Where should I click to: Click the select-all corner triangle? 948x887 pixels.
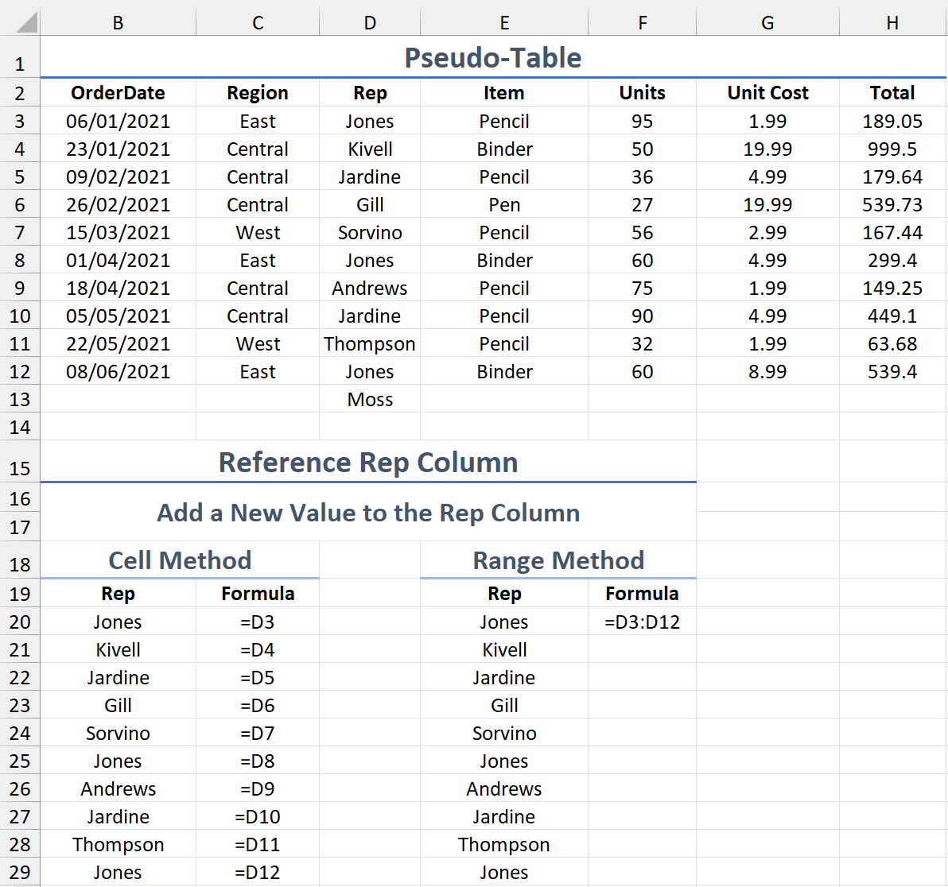(26, 21)
